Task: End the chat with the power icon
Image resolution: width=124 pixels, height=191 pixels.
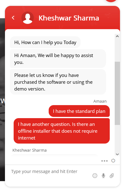Action: [113, 161]
